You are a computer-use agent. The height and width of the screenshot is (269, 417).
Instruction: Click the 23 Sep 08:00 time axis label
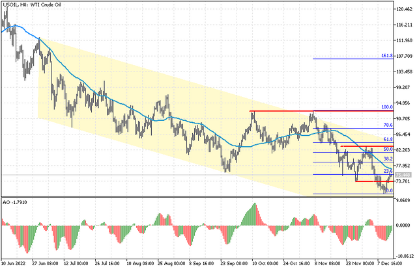click(x=234, y=263)
